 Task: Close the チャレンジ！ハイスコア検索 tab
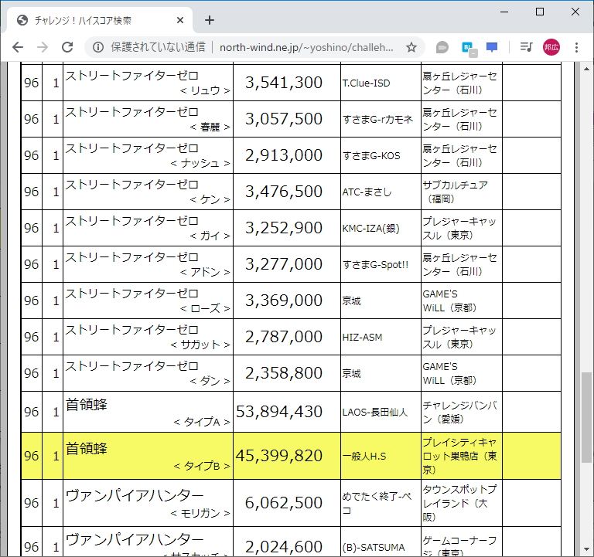[x=180, y=20]
